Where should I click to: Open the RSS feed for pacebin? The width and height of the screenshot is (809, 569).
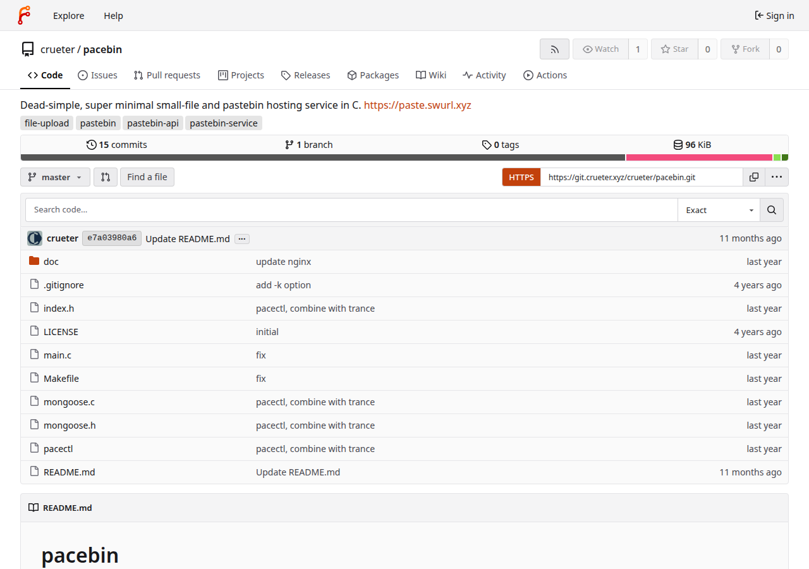click(554, 49)
